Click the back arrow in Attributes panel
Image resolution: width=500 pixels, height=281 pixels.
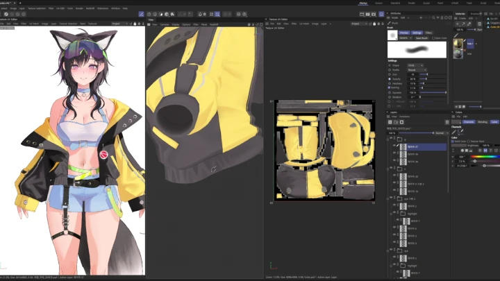click(422, 18)
